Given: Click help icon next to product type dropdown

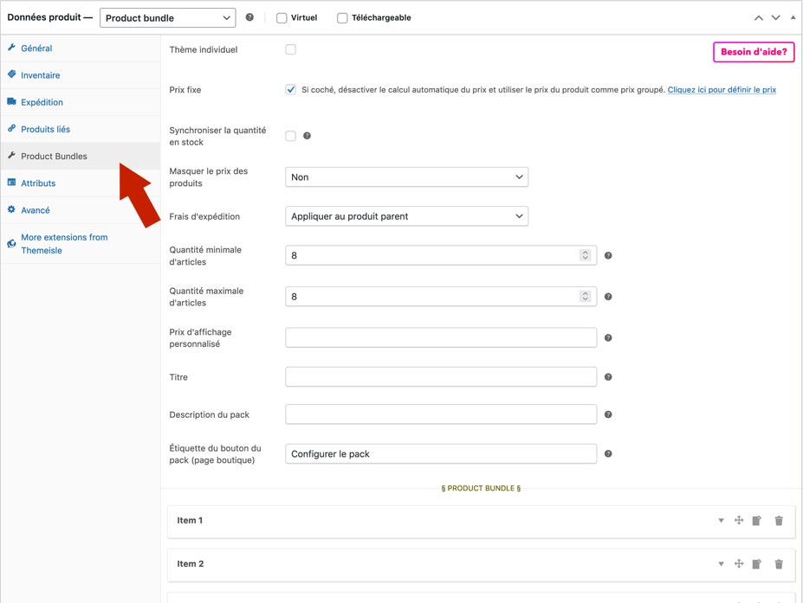Looking at the screenshot, I should pyautogui.click(x=250, y=17).
